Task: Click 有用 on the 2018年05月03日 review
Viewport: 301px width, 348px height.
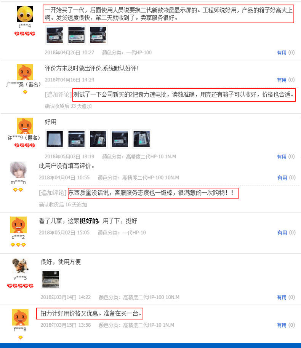Action: tap(282, 157)
